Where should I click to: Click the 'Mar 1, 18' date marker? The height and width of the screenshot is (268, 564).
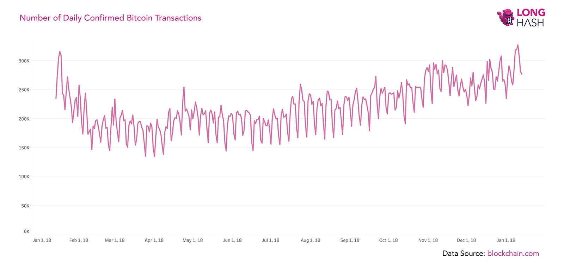[115, 241]
